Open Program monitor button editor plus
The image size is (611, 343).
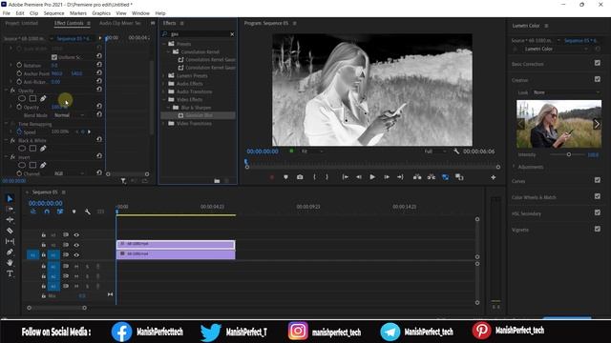click(494, 177)
